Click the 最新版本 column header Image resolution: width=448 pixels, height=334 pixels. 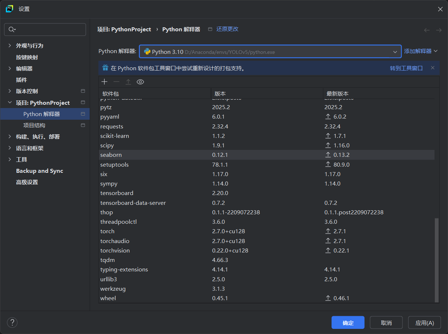379,94
